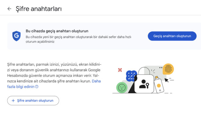Click the Şifre anahtarı oluşturun outlined button

[x=33, y=101]
